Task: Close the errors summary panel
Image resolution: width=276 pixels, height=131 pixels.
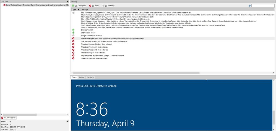Action: [67, 121]
